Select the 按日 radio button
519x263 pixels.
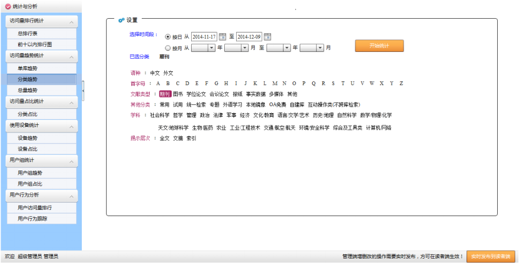pyautogui.click(x=167, y=37)
